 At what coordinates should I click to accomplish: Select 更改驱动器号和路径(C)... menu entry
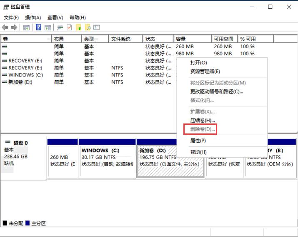point(222,92)
